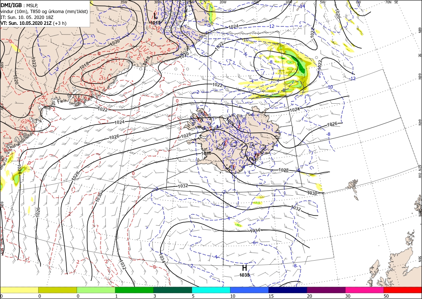Click the navy legend swatch starting at 15
The image size is (422, 299).
[288, 290]
